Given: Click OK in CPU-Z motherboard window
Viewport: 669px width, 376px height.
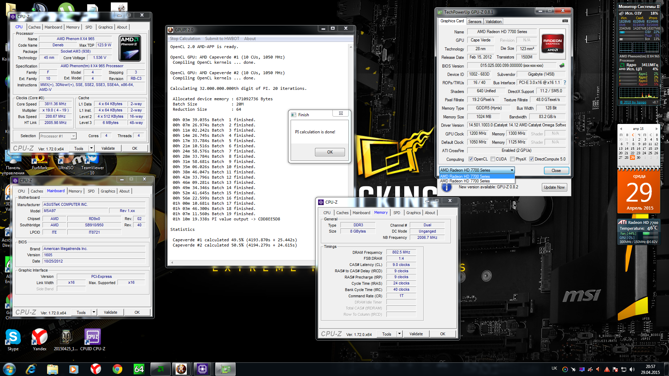Looking at the screenshot, I should point(137,312).
